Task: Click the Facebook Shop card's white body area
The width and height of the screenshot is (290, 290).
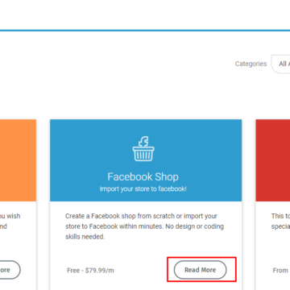Action: tap(146, 246)
